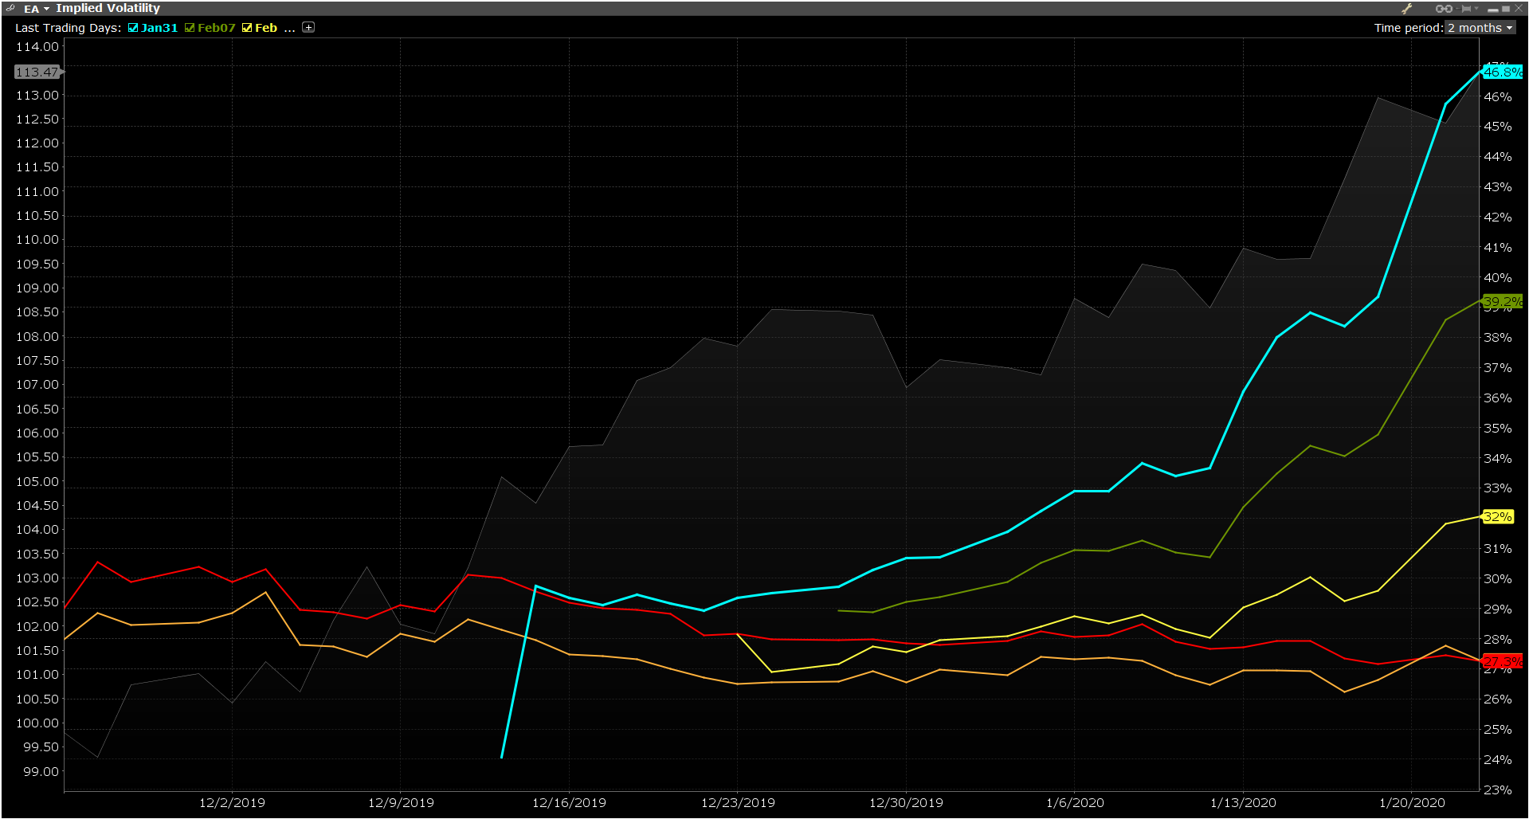1529x819 pixels.
Task: Close the Implied Volatility panel
Action: coord(1518,9)
